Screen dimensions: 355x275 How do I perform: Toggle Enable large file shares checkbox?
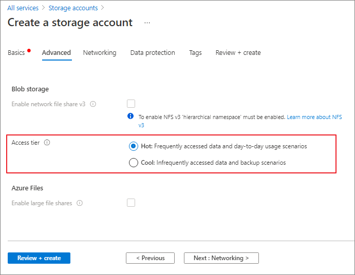(x=131, y=203)
